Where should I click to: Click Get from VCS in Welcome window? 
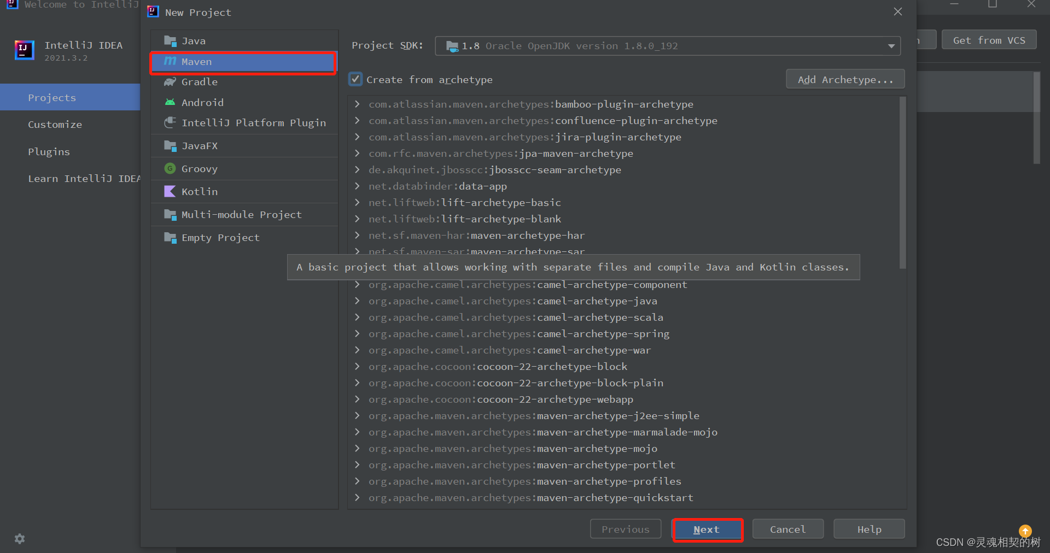click(989, 40)
